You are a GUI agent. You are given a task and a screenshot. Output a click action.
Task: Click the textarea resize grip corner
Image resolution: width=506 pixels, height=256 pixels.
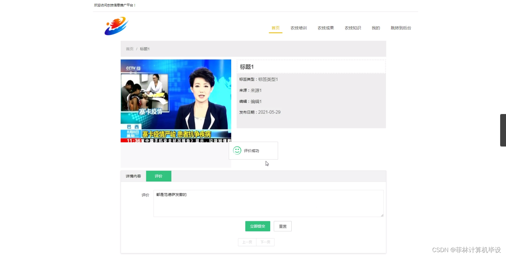tap(382, 215)
